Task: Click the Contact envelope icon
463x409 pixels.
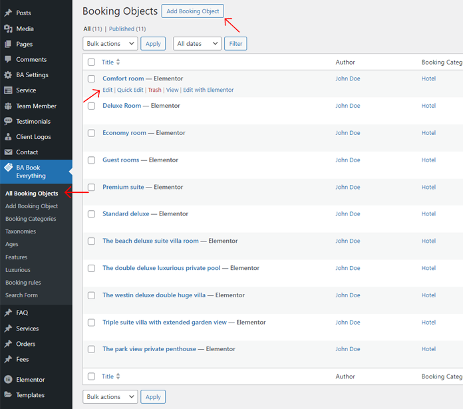Action: tap(8, 152)
